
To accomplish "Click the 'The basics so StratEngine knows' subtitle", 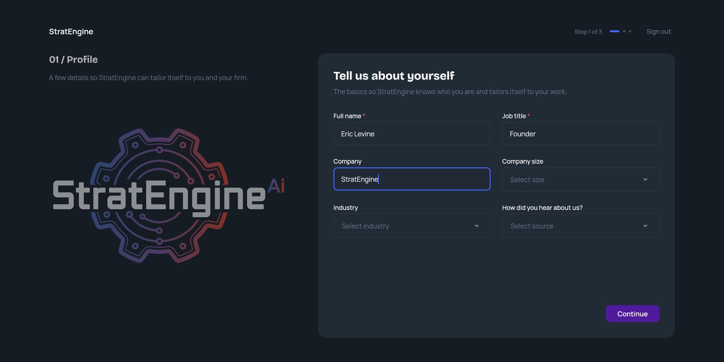I will [x=450, y=92].
